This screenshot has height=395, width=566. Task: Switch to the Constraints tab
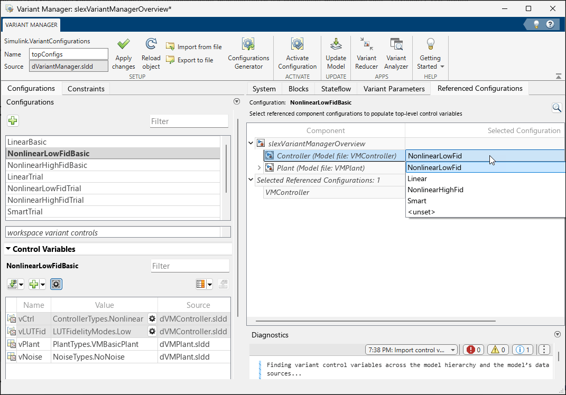(86, 89)
